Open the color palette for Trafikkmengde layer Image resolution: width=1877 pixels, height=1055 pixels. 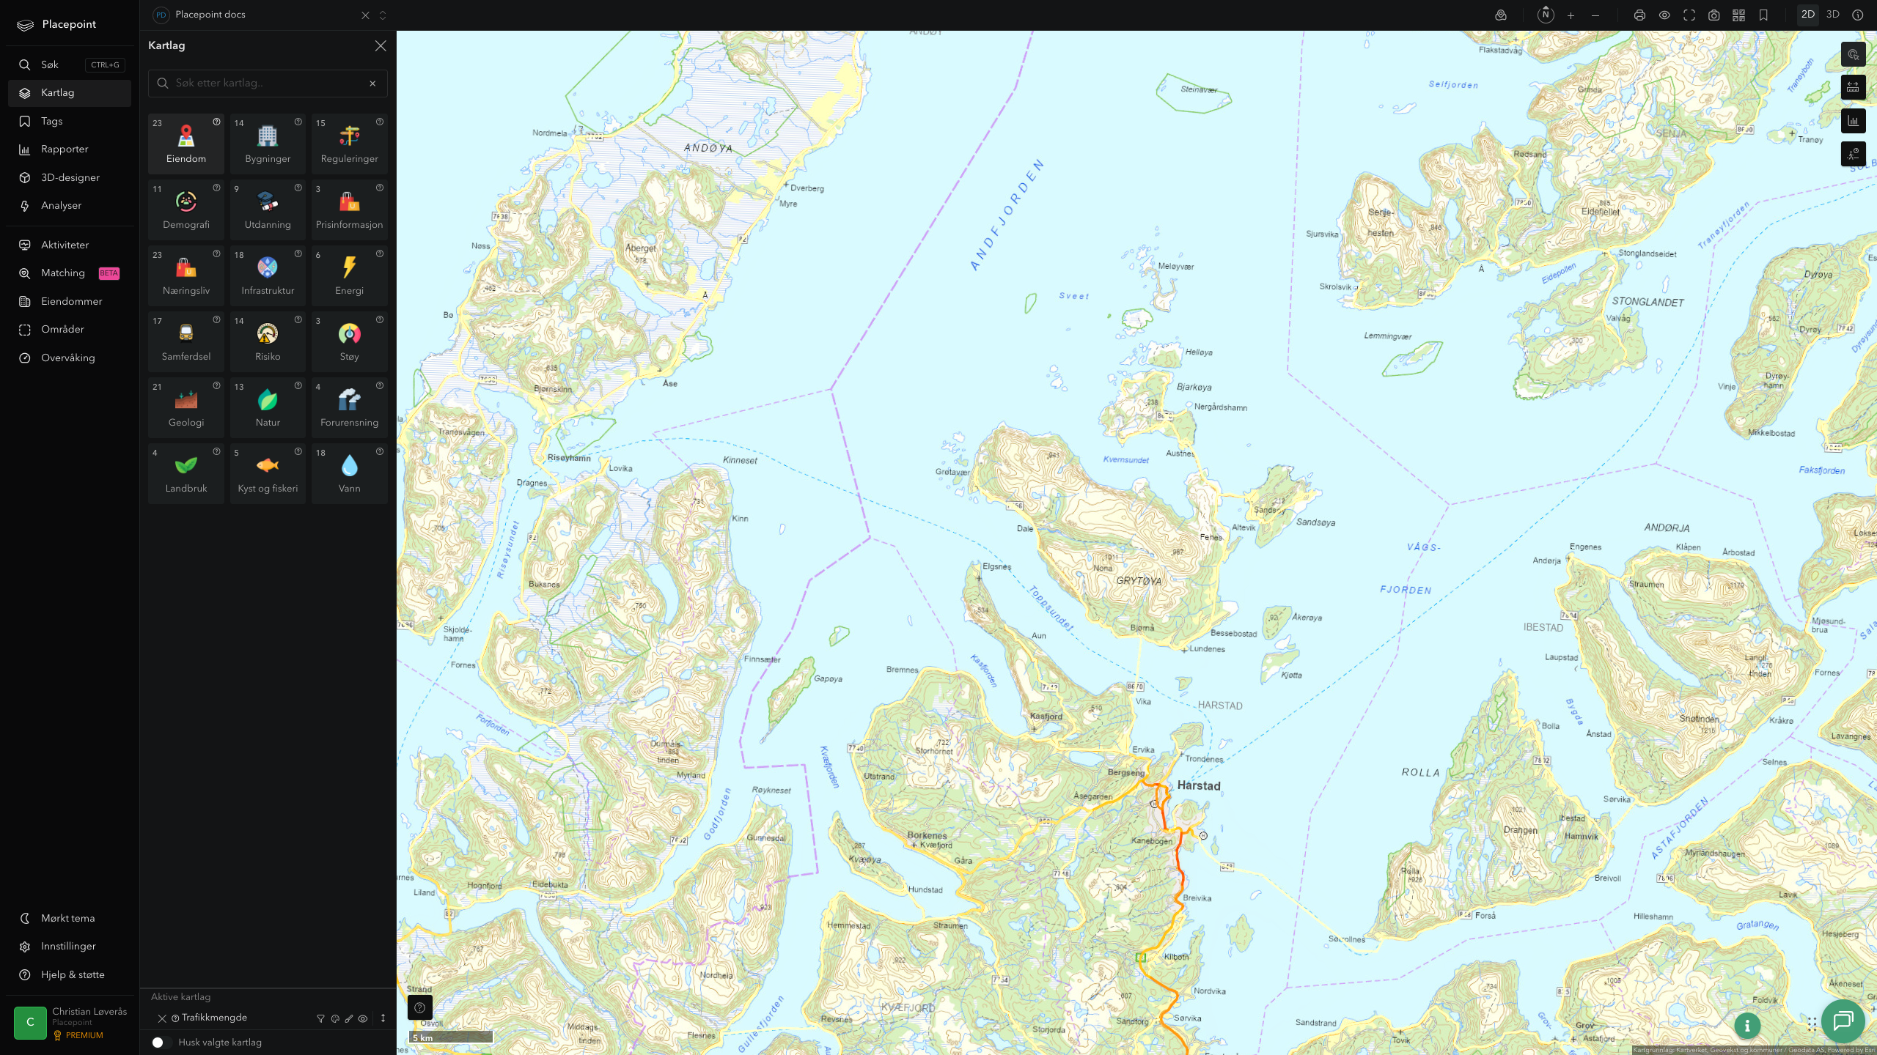(x=335, y=1018)
